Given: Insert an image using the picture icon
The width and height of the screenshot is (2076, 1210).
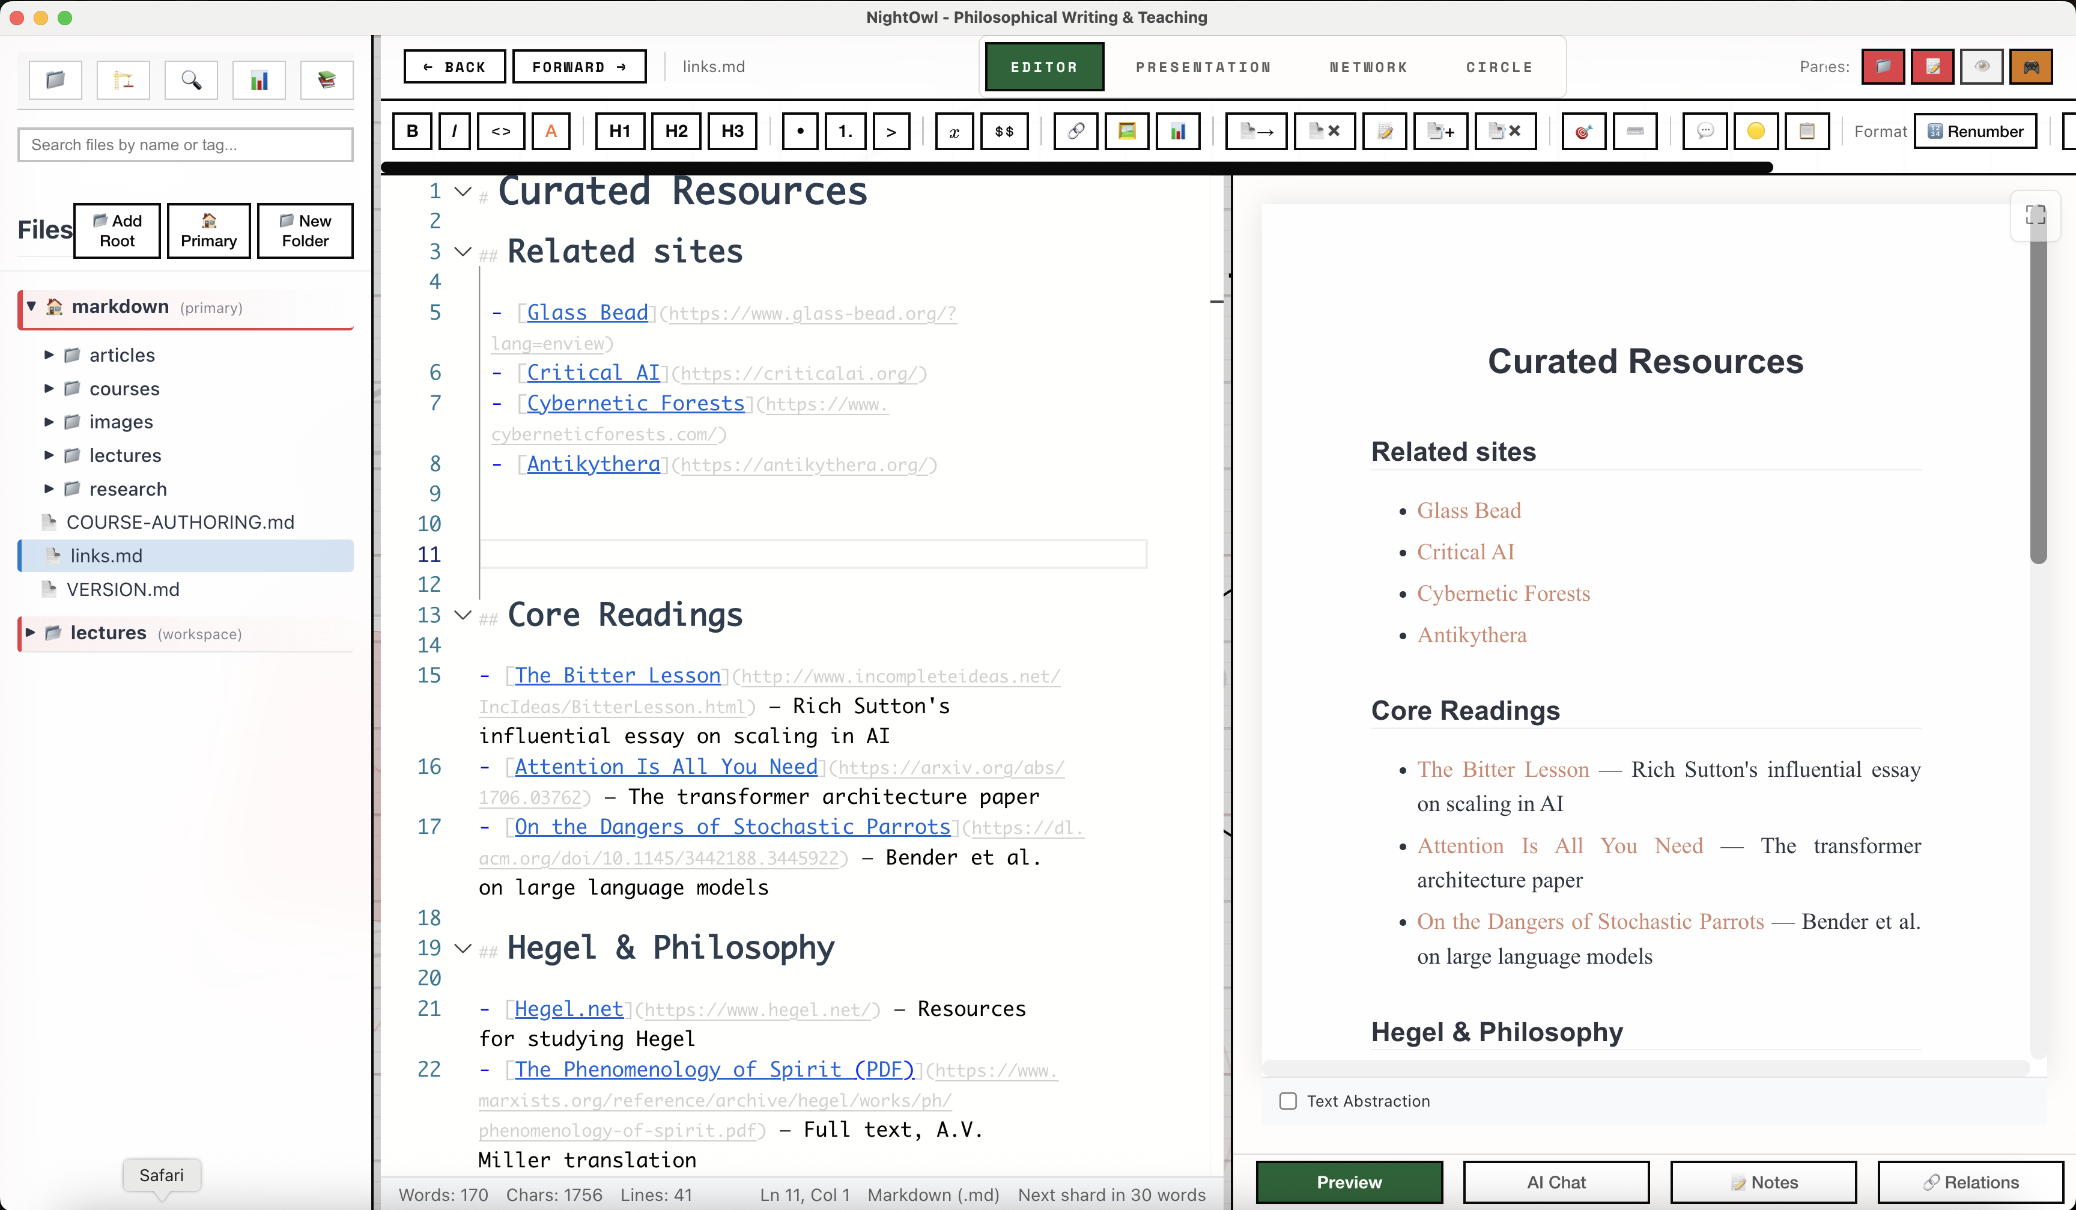Looking at the screenshot, I should [1126, 130].
